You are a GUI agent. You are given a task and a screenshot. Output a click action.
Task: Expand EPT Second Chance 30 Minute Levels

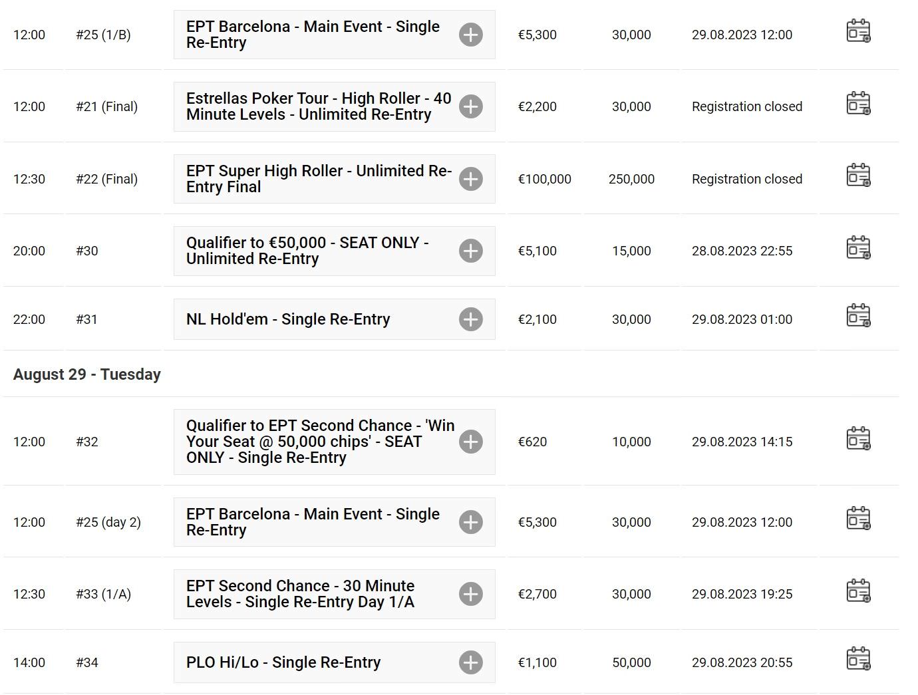[471, 594]
